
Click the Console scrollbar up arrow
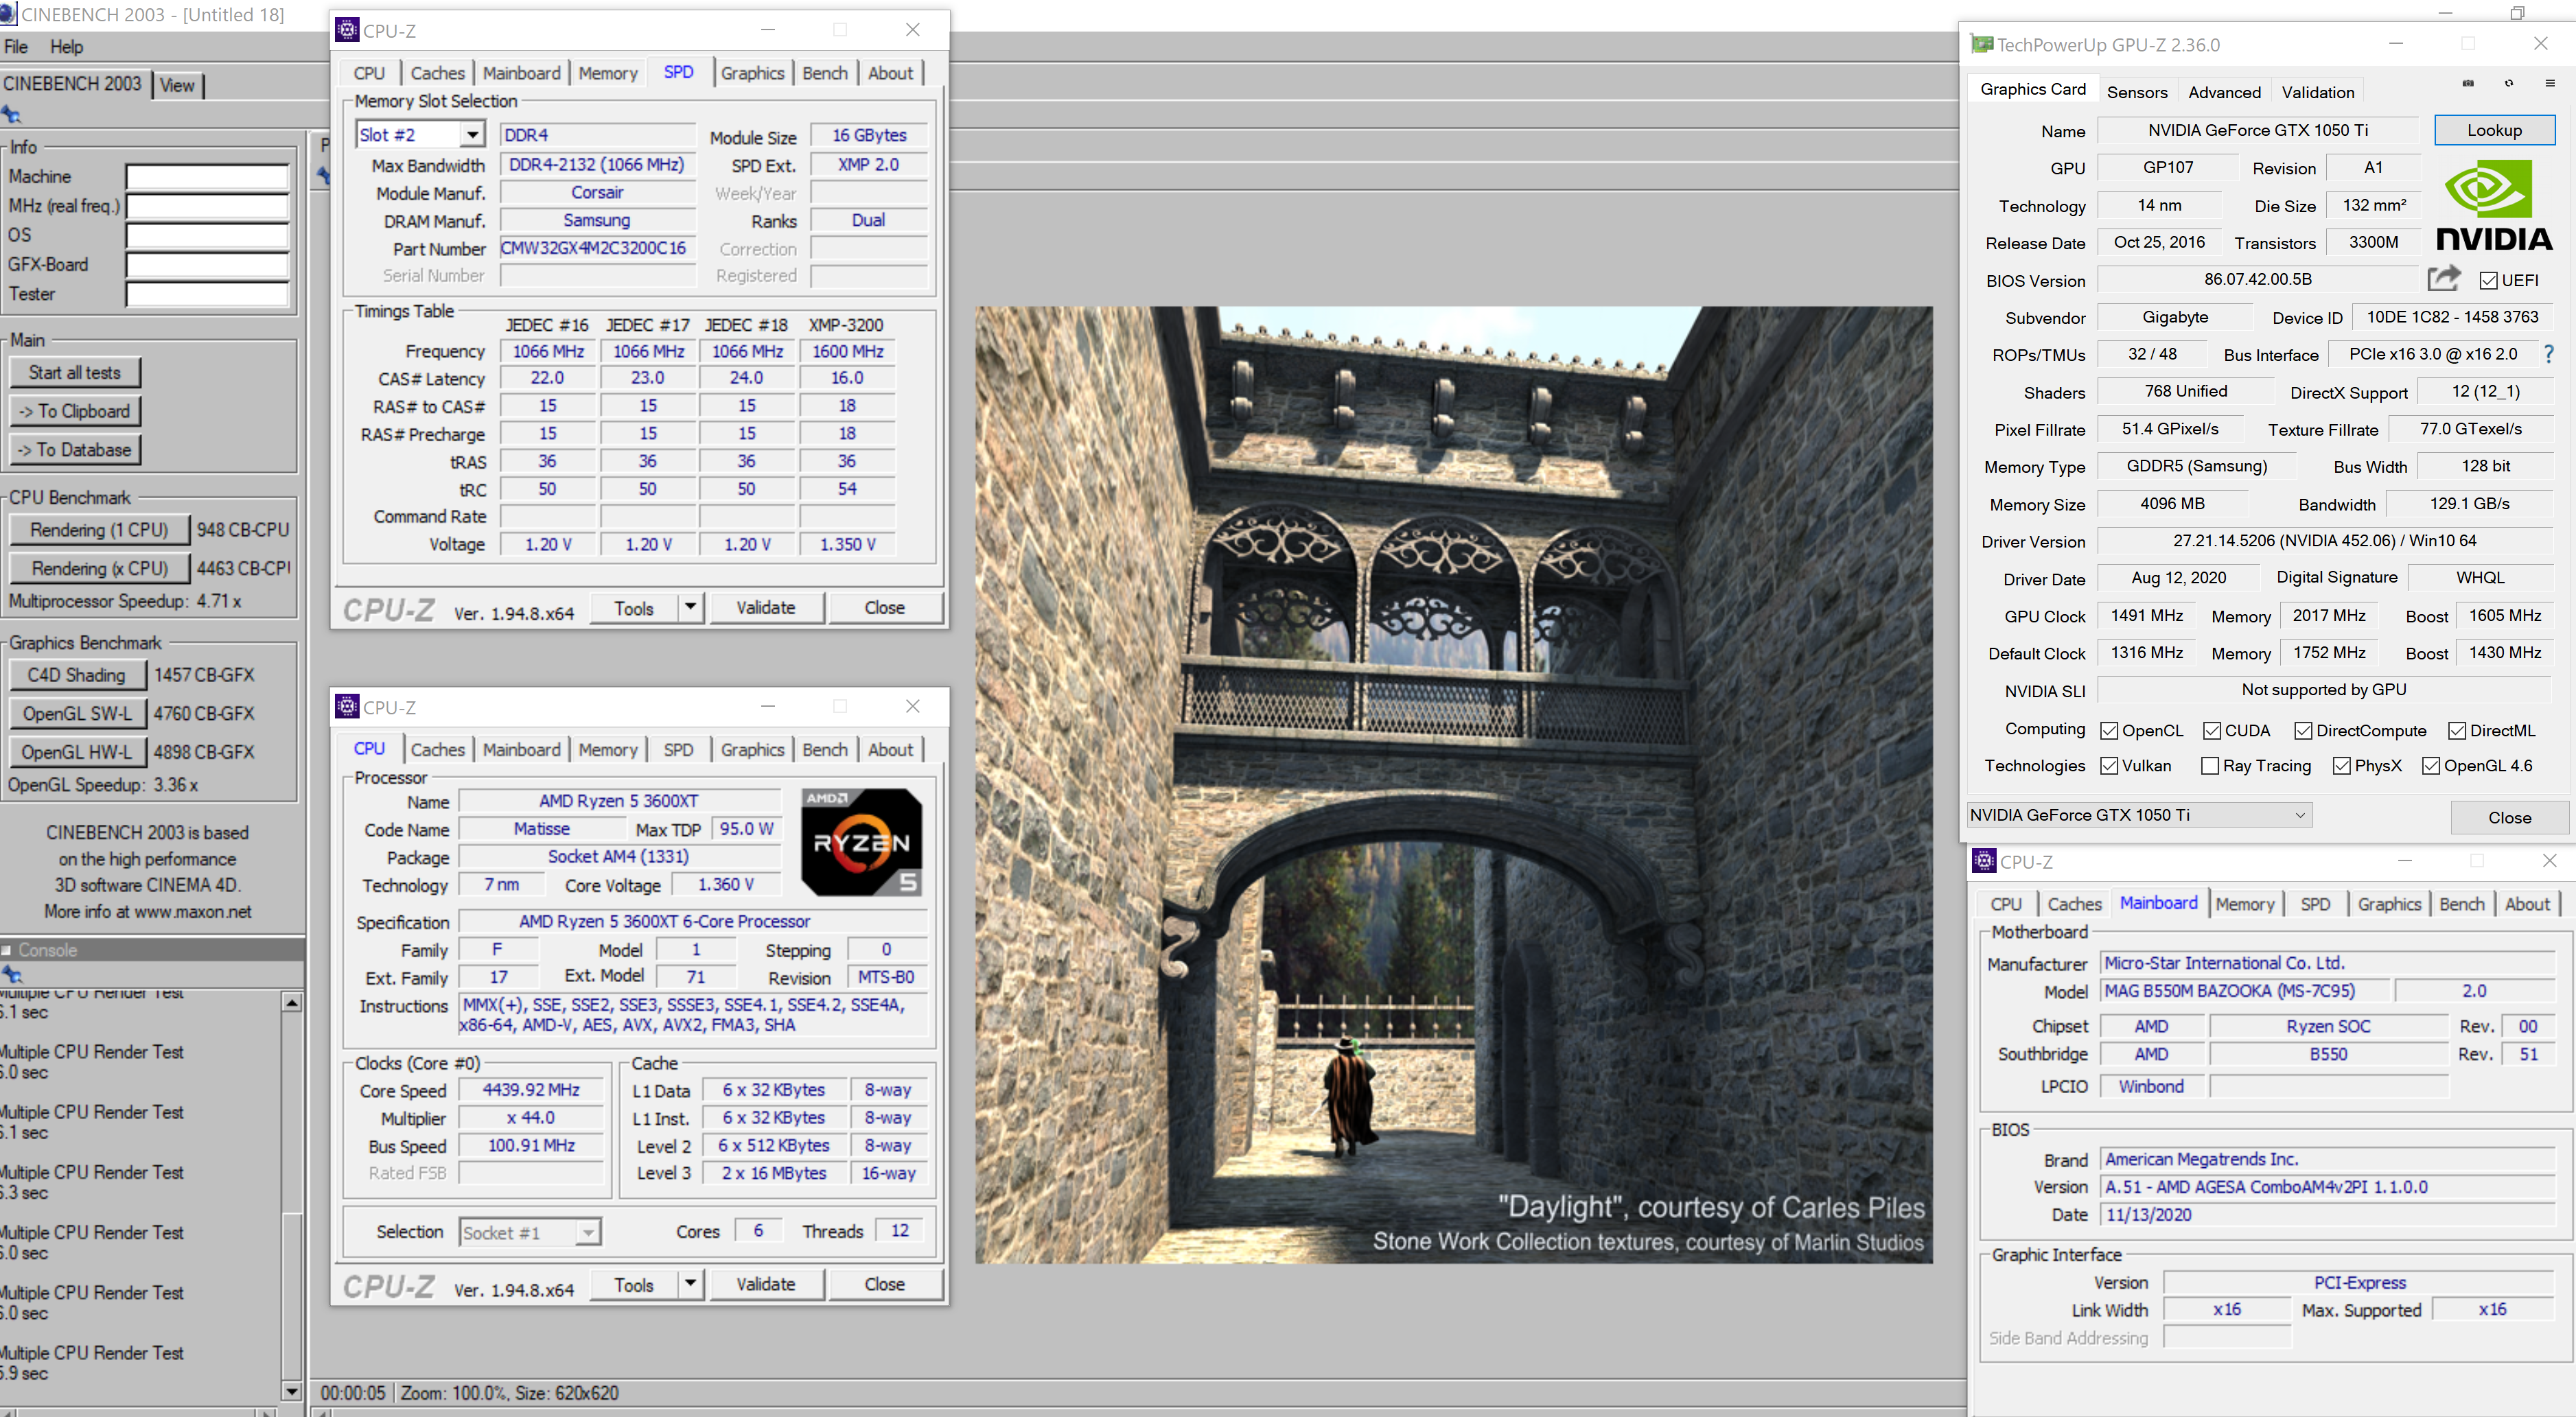(x=292, y=1002)
